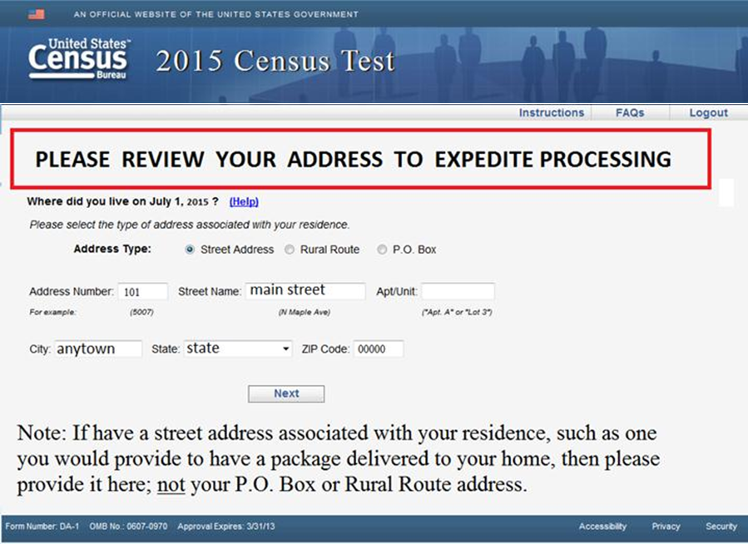Click the United States Census Bureau logo
The width and height of the screenshot is (748, 544).
click(79, 59)
